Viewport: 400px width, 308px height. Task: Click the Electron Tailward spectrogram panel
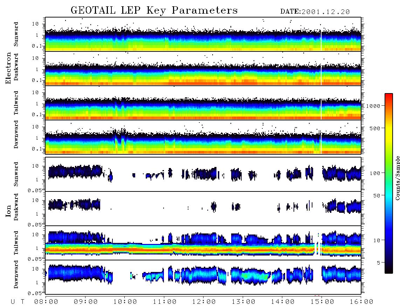(x=203, y=103)
